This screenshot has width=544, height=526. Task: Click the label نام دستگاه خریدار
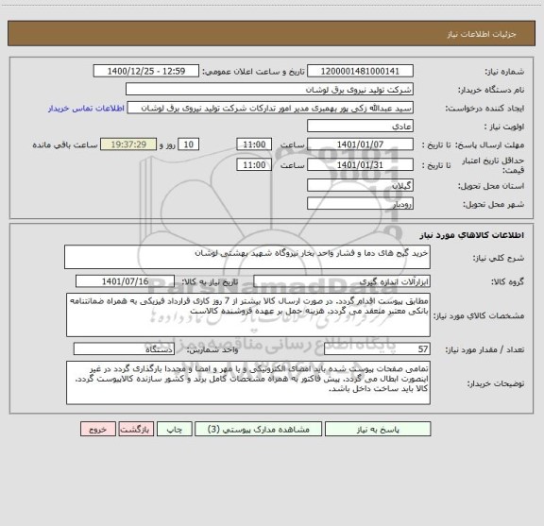coord(491,91)
